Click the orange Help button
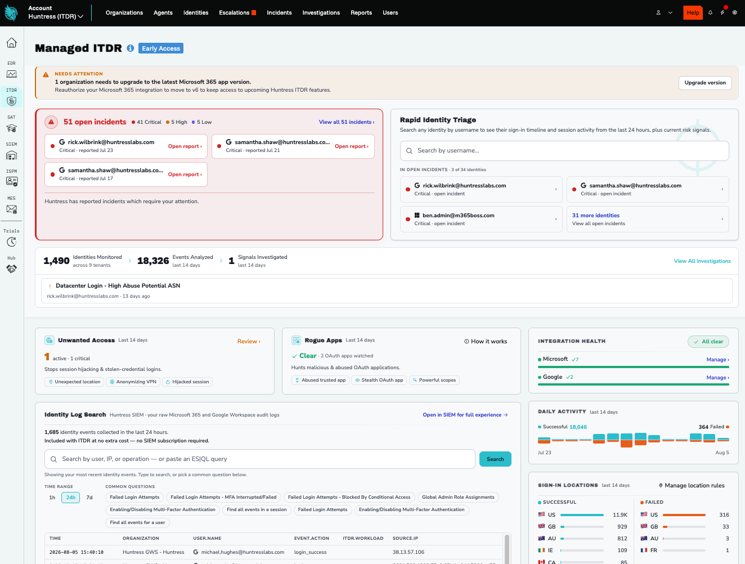Screen dimensions: 745x564 pyautogui.click(x=693, y=12)
